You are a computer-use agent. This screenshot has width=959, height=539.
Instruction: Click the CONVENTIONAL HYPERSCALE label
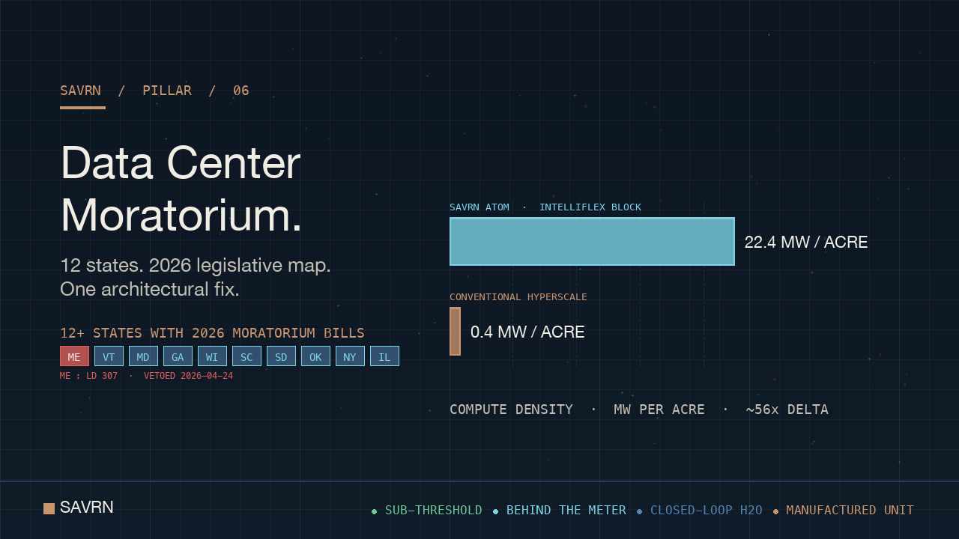click(518, 297)
